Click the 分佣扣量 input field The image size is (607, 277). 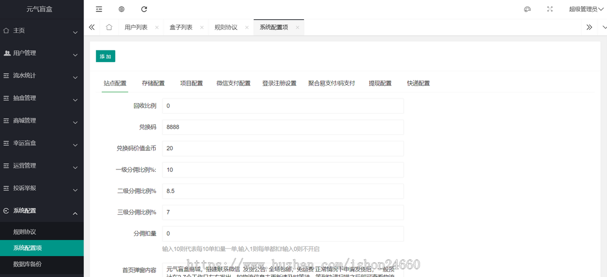point(283,234)
